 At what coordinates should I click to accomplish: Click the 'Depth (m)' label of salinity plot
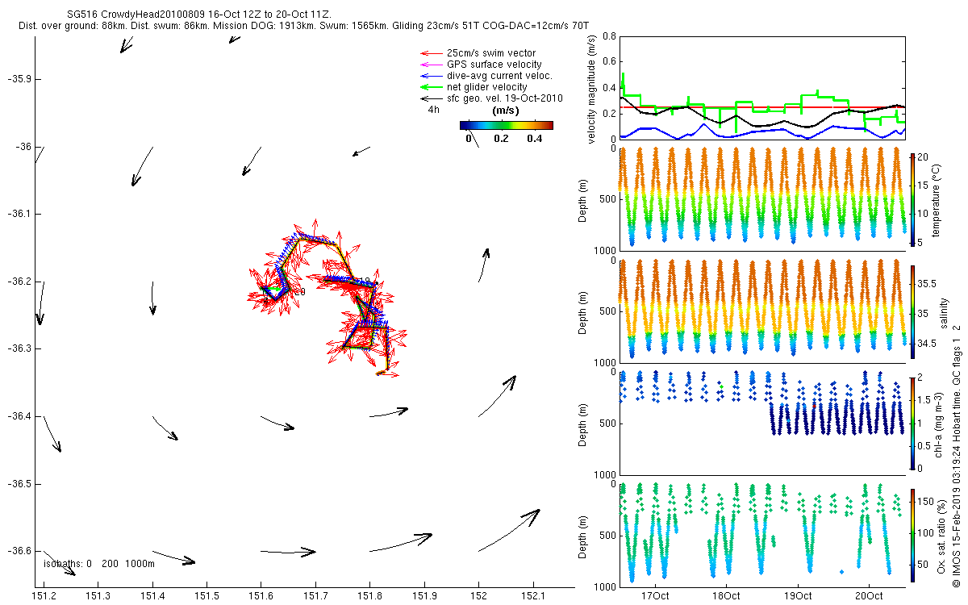click(x=583, y=314)
